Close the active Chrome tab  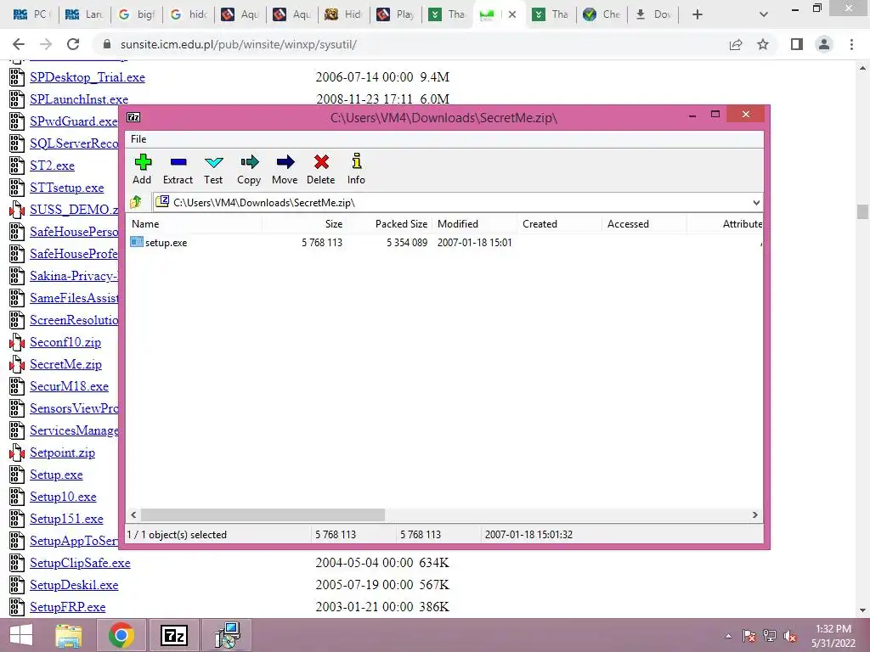(x=512, y=14)
